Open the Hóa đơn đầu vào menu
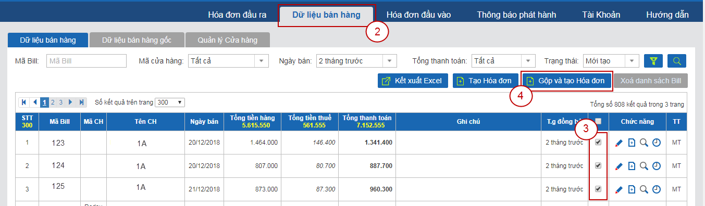The image size is (705, 206). pyautogui.click(x=418, y=15)
